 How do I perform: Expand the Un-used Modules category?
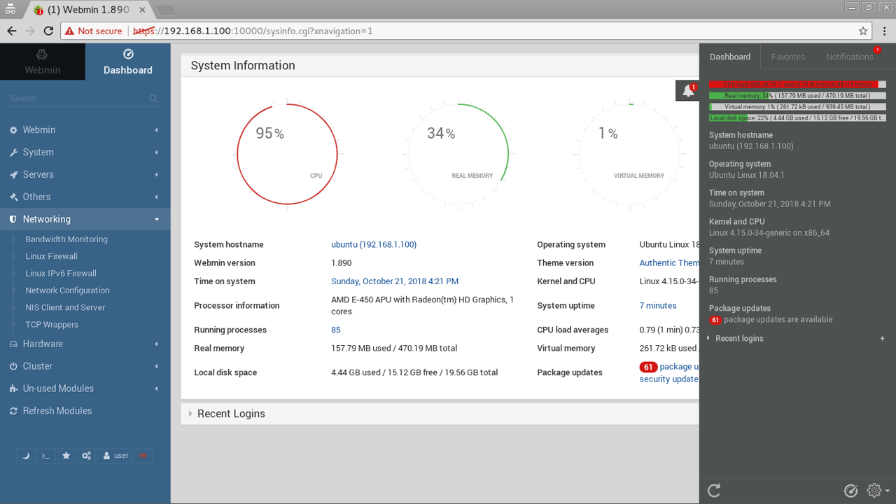pyautogui.click(x=85, y=388)
